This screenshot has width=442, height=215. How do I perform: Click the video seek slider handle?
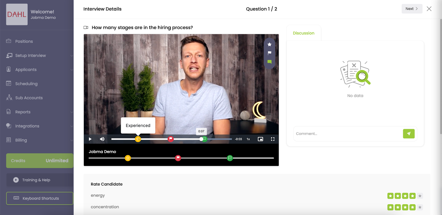201,139
